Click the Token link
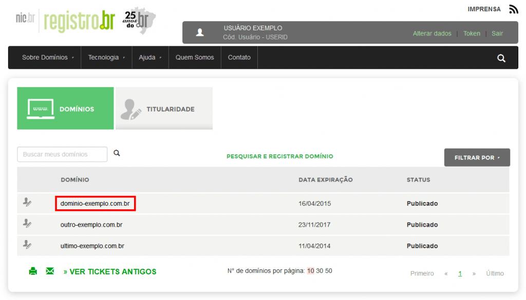Viewport: 526px width, 300px height. pyautogui.click(x=472, y=33)
